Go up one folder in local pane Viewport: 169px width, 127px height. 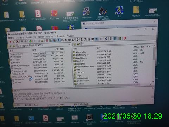[11, 46]
